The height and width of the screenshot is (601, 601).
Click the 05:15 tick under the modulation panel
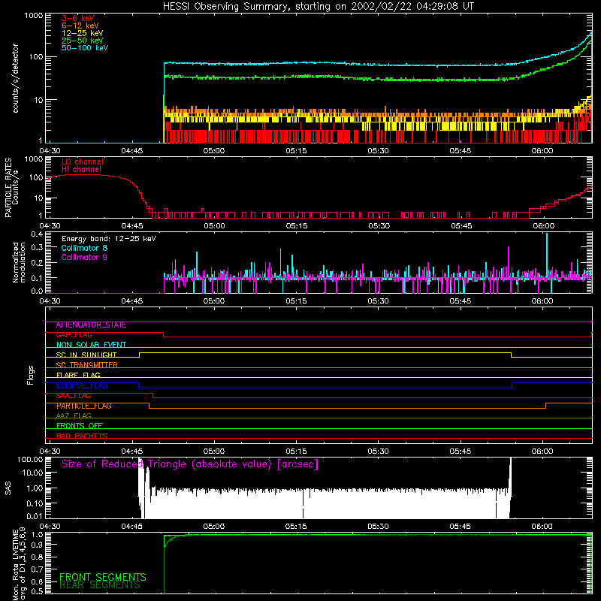tap(296, 301)
